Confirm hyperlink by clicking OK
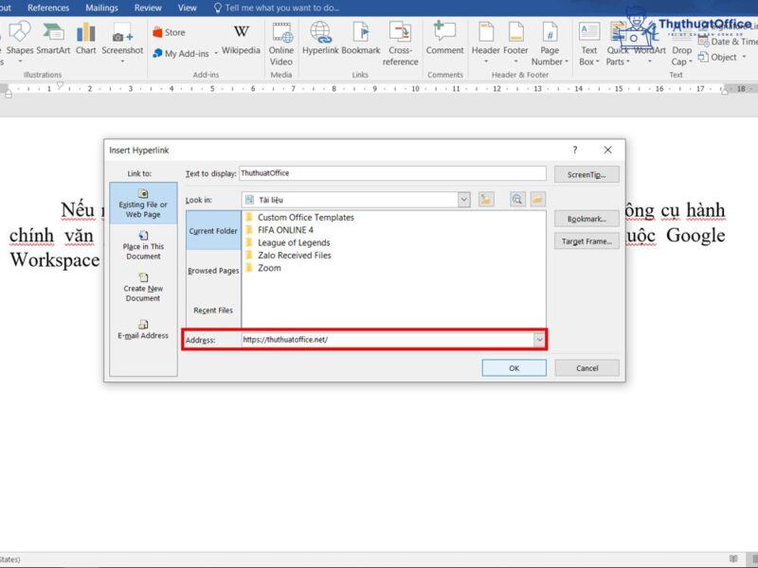 click(x=514, y=367)
